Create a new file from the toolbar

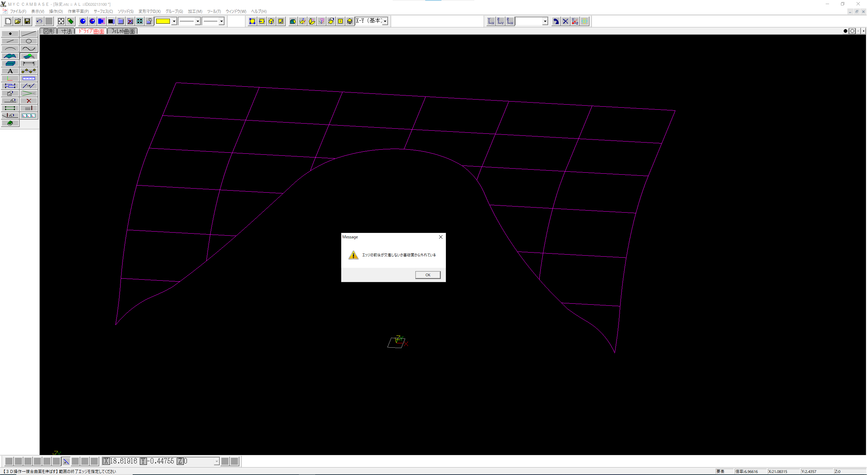8,21
